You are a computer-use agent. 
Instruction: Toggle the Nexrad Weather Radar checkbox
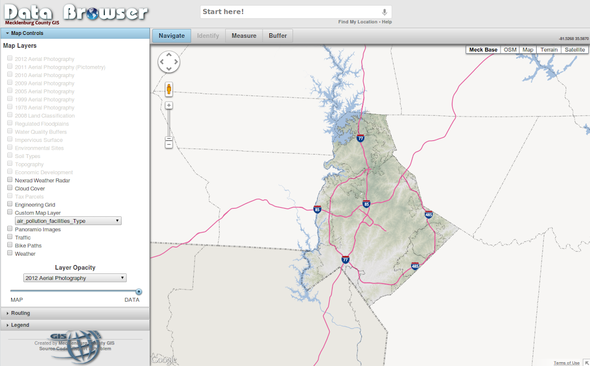tap(10, 180)
